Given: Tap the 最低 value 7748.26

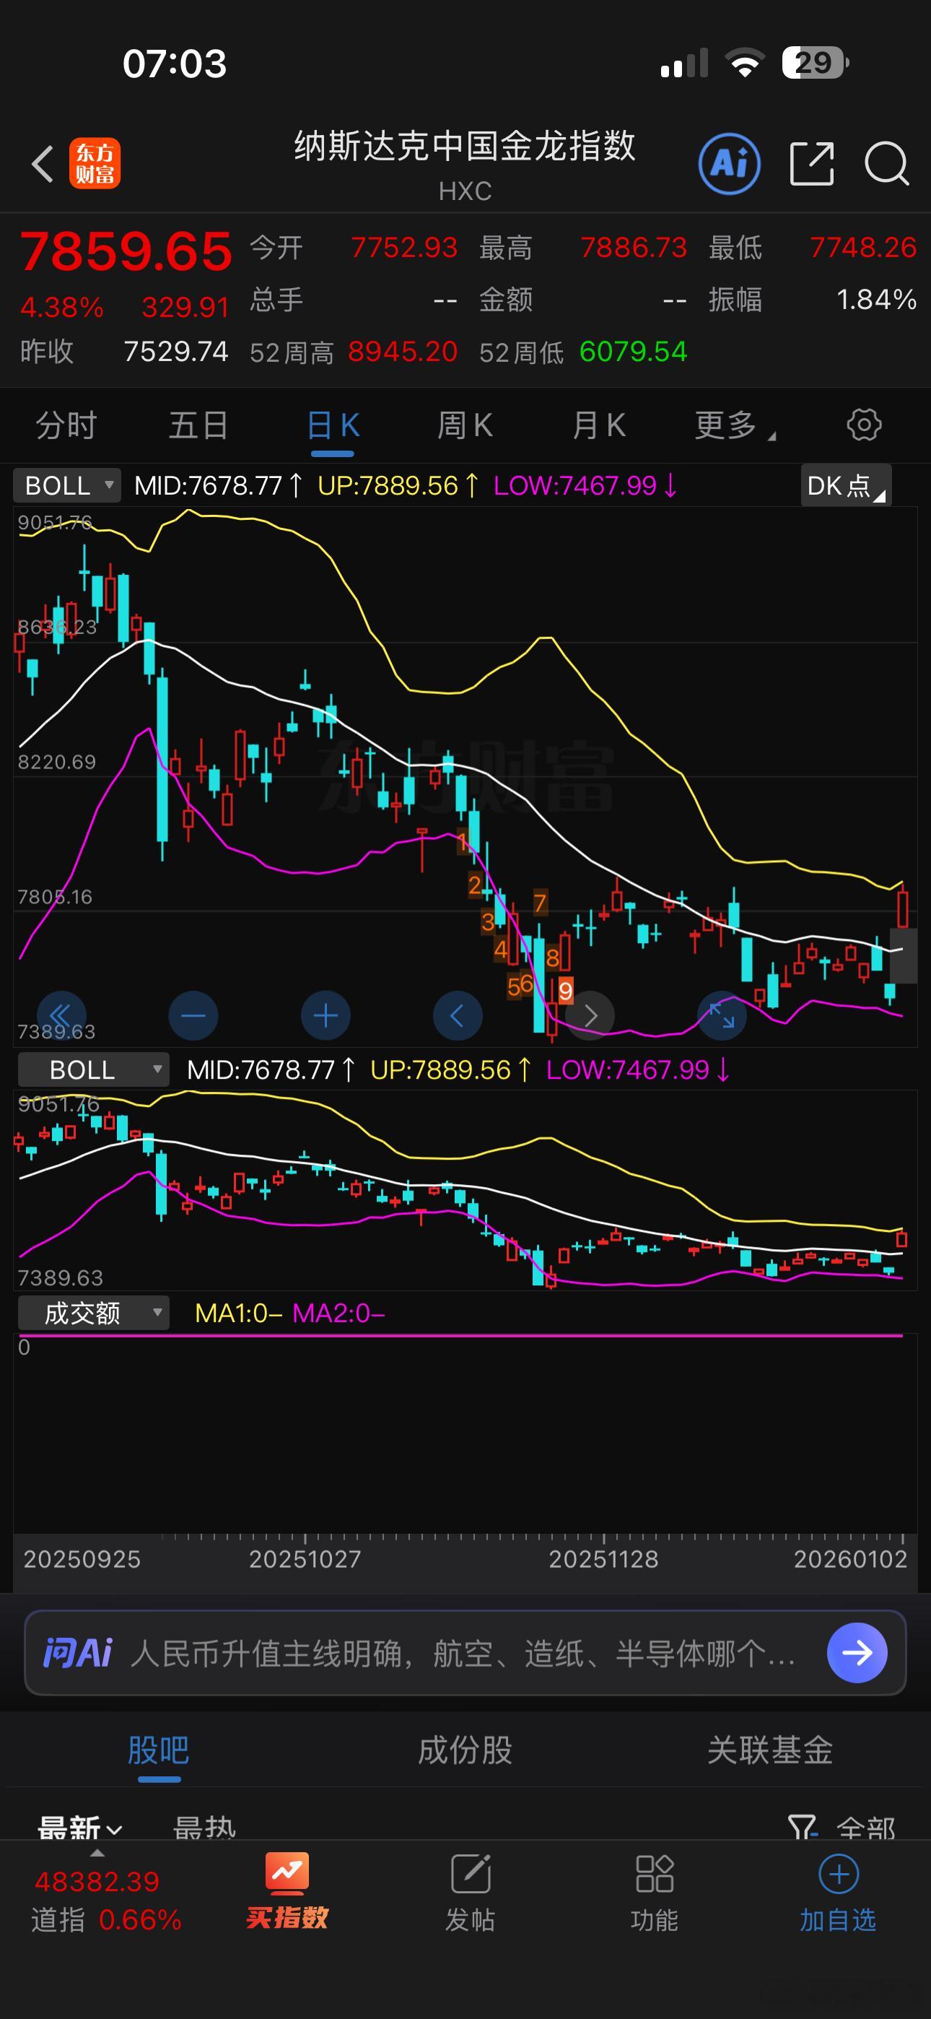Looking at the screenshot, I should (863, 248).
